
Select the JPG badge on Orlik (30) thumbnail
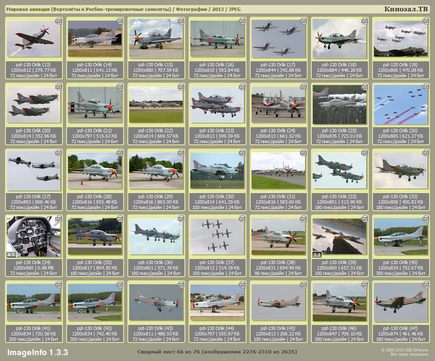coord(242,153)
